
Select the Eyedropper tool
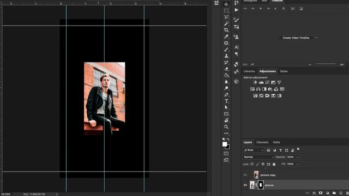click(226, 36)
